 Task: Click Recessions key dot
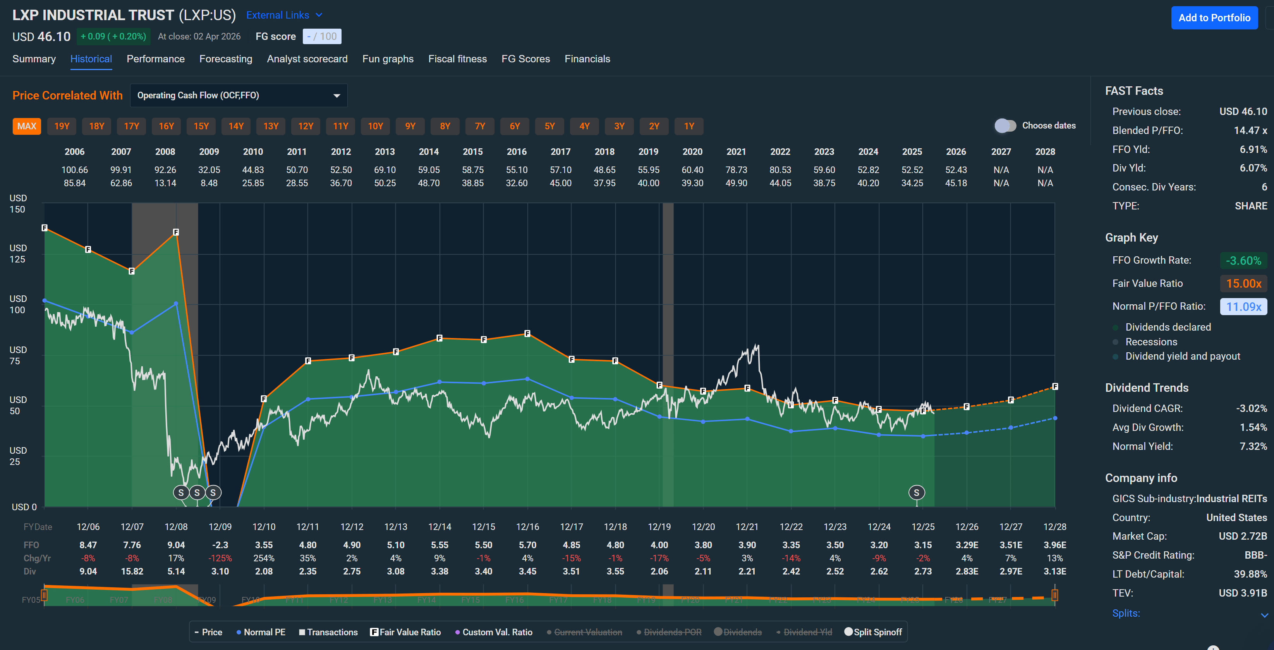coord(1115,342)
